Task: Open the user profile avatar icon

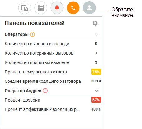Action: pyautogui.click(x=89, y=8)
